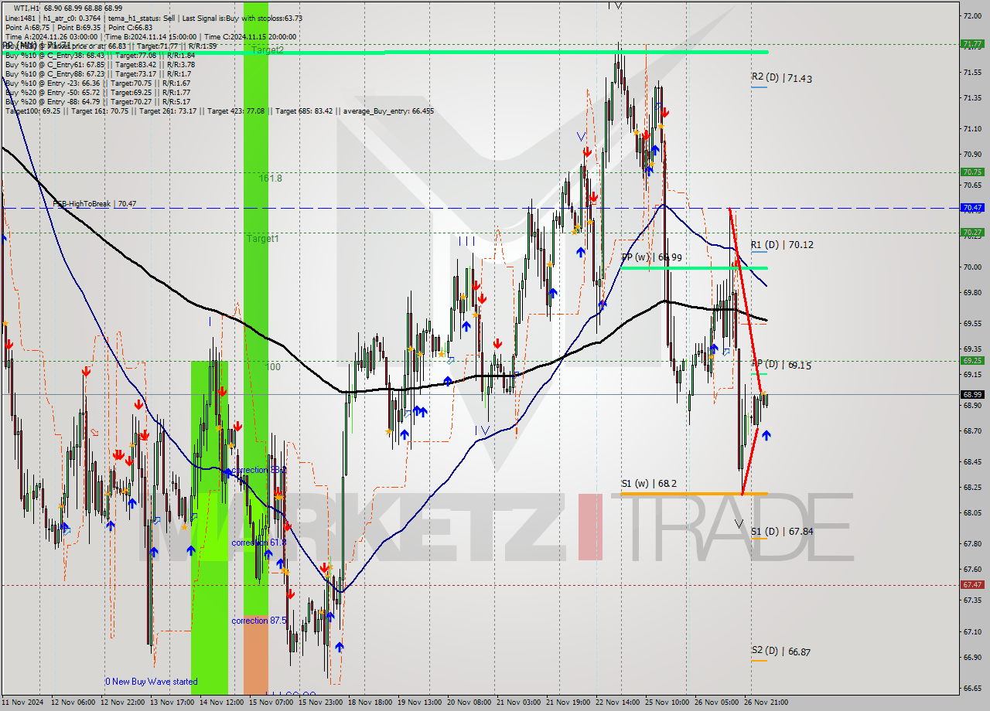Click the red 67.47 price tag on price axis
The image size is (990, 711).
(972, 585)
